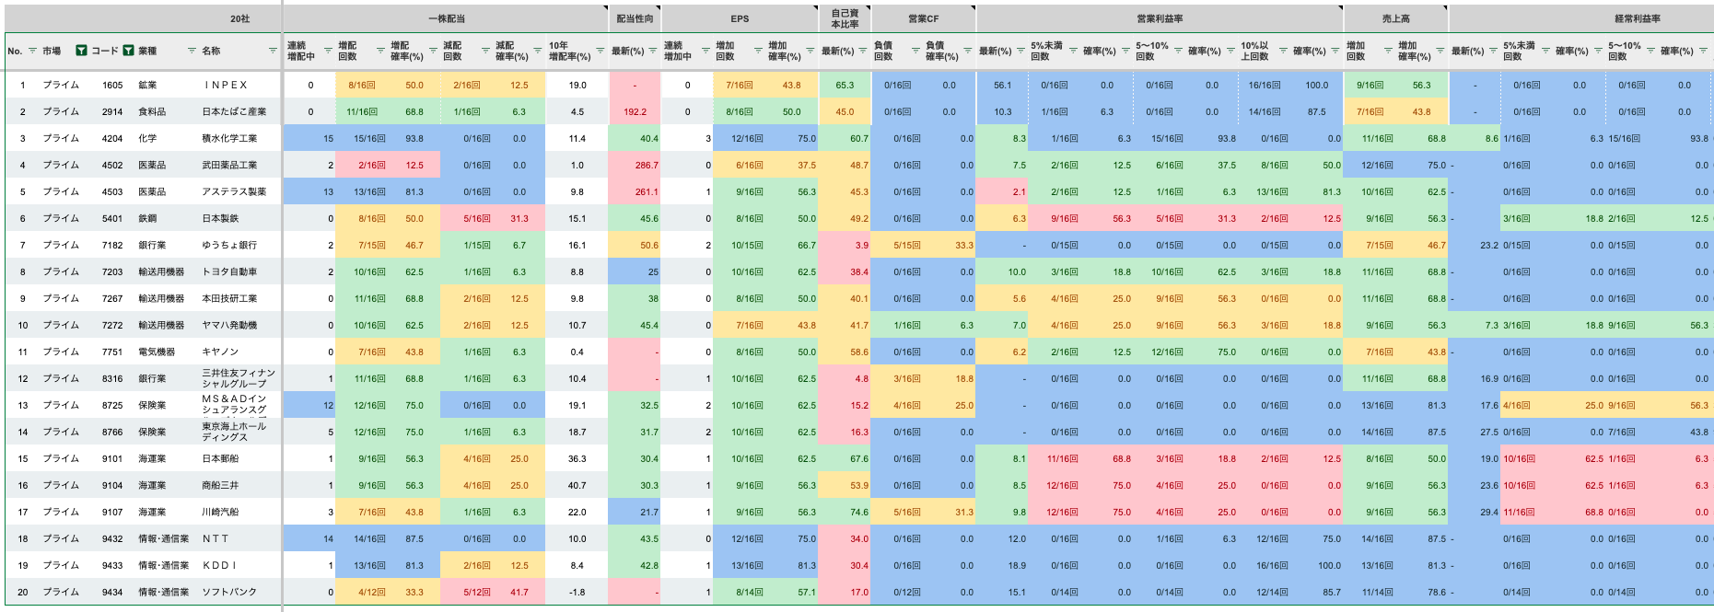The width and height of the screenshot is (1714, 612).
Task: Open the 経常利益率 5〜10%回数 filter dropdown
Action: click(1650, 51)
